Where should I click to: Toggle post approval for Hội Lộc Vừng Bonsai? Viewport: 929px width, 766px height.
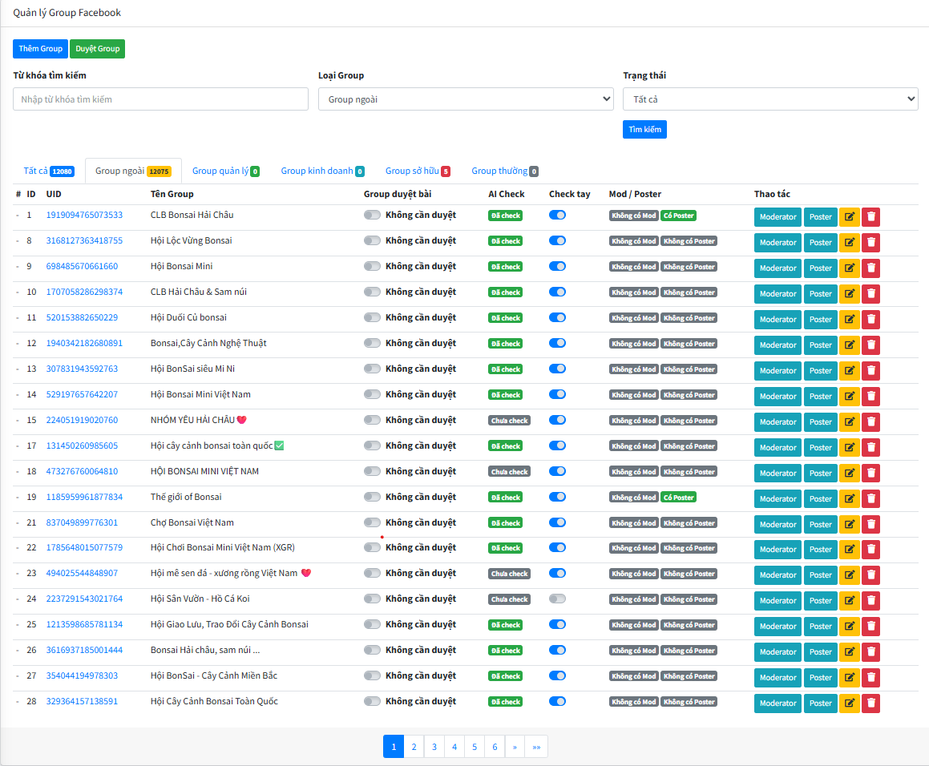point(372,240)
